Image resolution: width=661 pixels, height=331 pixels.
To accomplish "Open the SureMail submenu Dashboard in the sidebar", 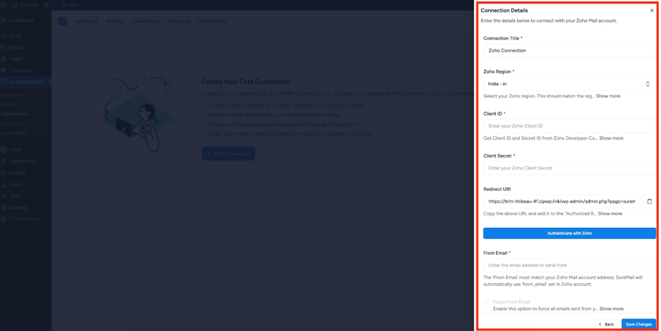I will click(x=13, y=95).
